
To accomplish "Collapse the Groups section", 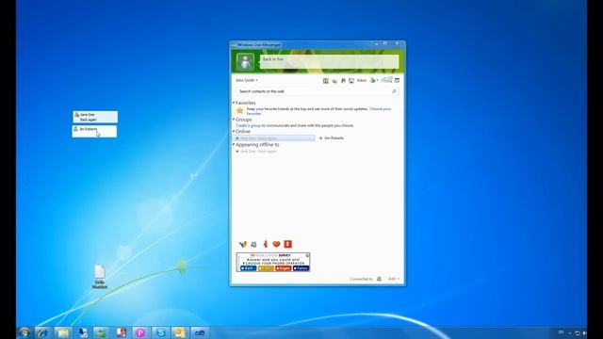I will point(234,120).
